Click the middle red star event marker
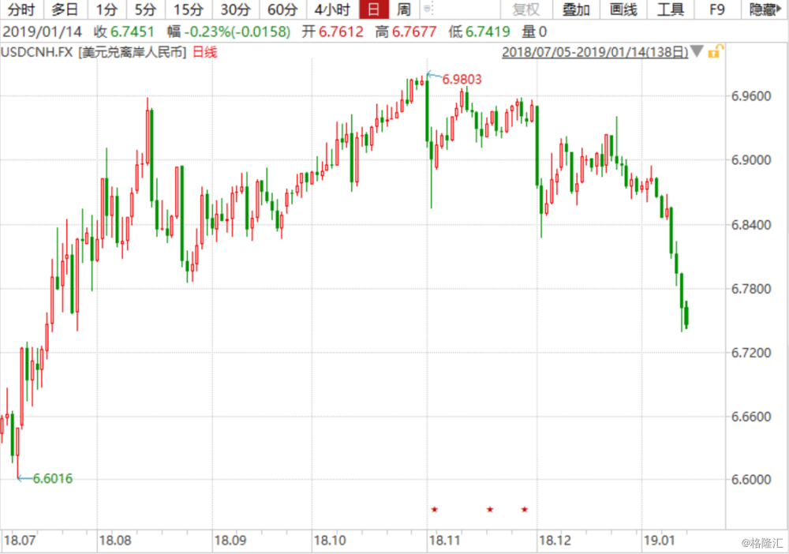Screen dimensions: 789x554 [x=490, y=510]
